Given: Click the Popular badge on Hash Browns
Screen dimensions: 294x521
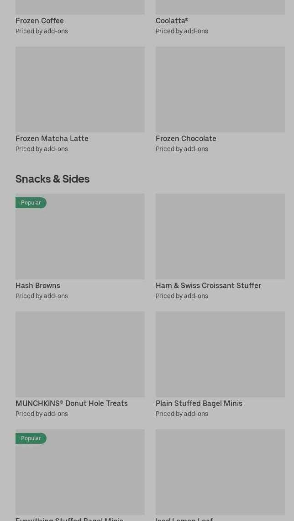Looking at the screenshot, I should tap(31, 203).
